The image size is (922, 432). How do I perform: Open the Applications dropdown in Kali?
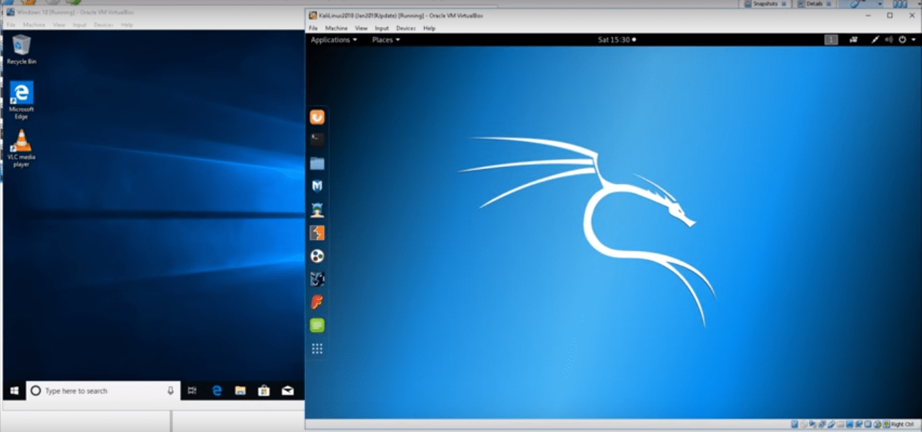pyautogui.click(x=331, y=39)
